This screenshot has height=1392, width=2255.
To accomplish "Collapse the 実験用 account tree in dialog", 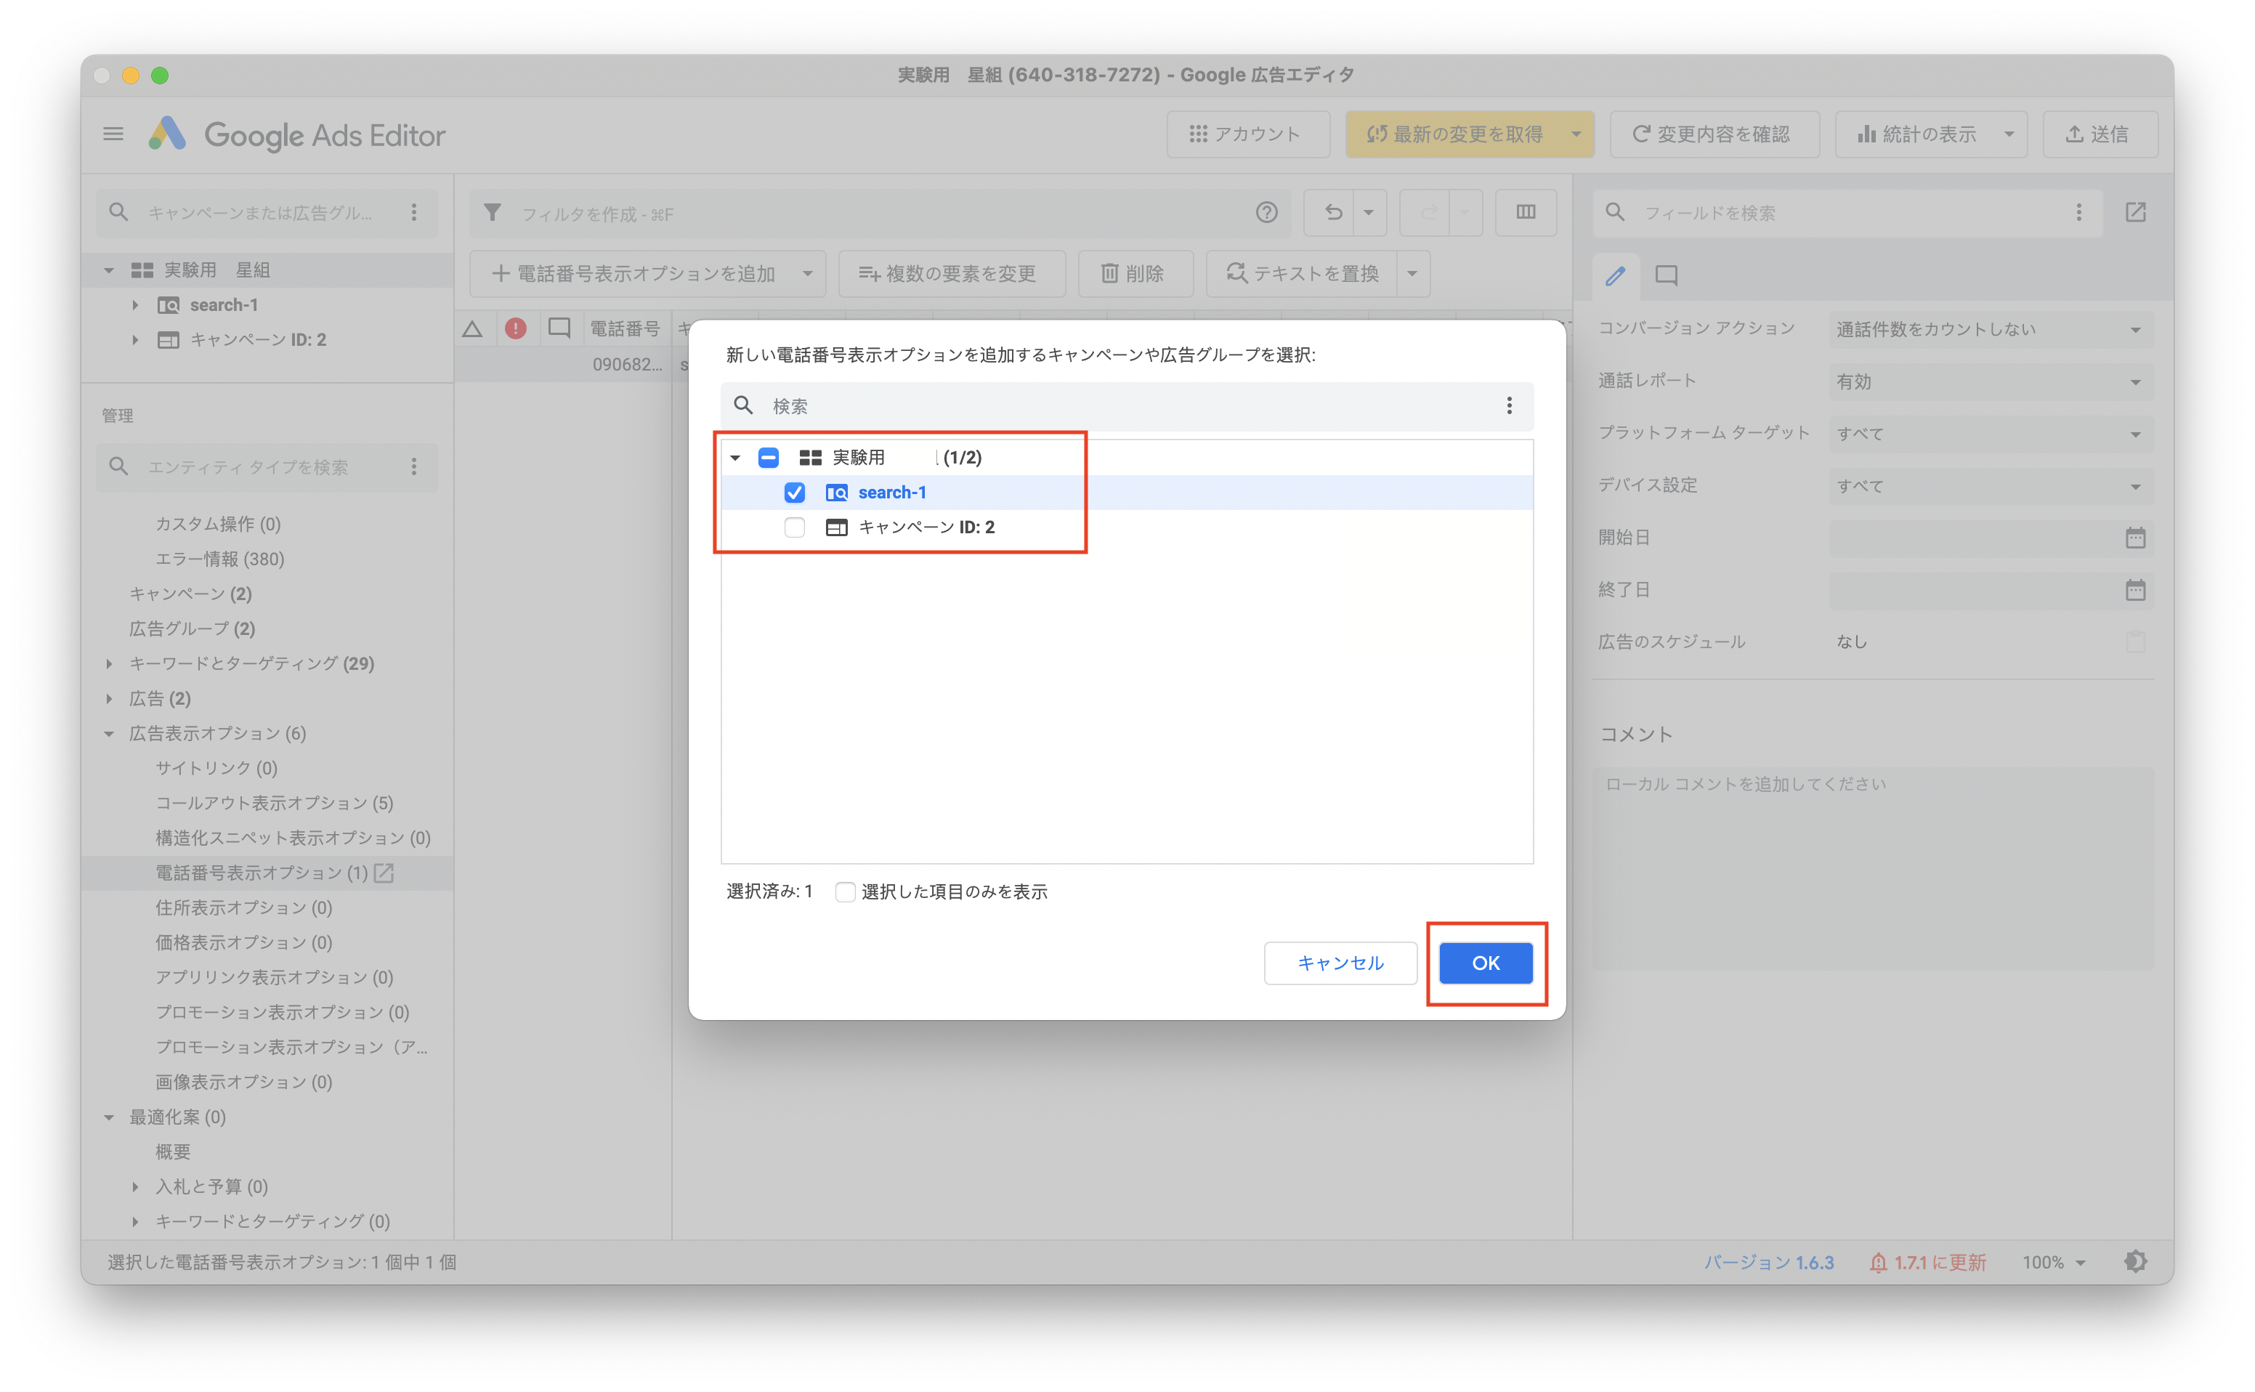I will tap(735, 458).
